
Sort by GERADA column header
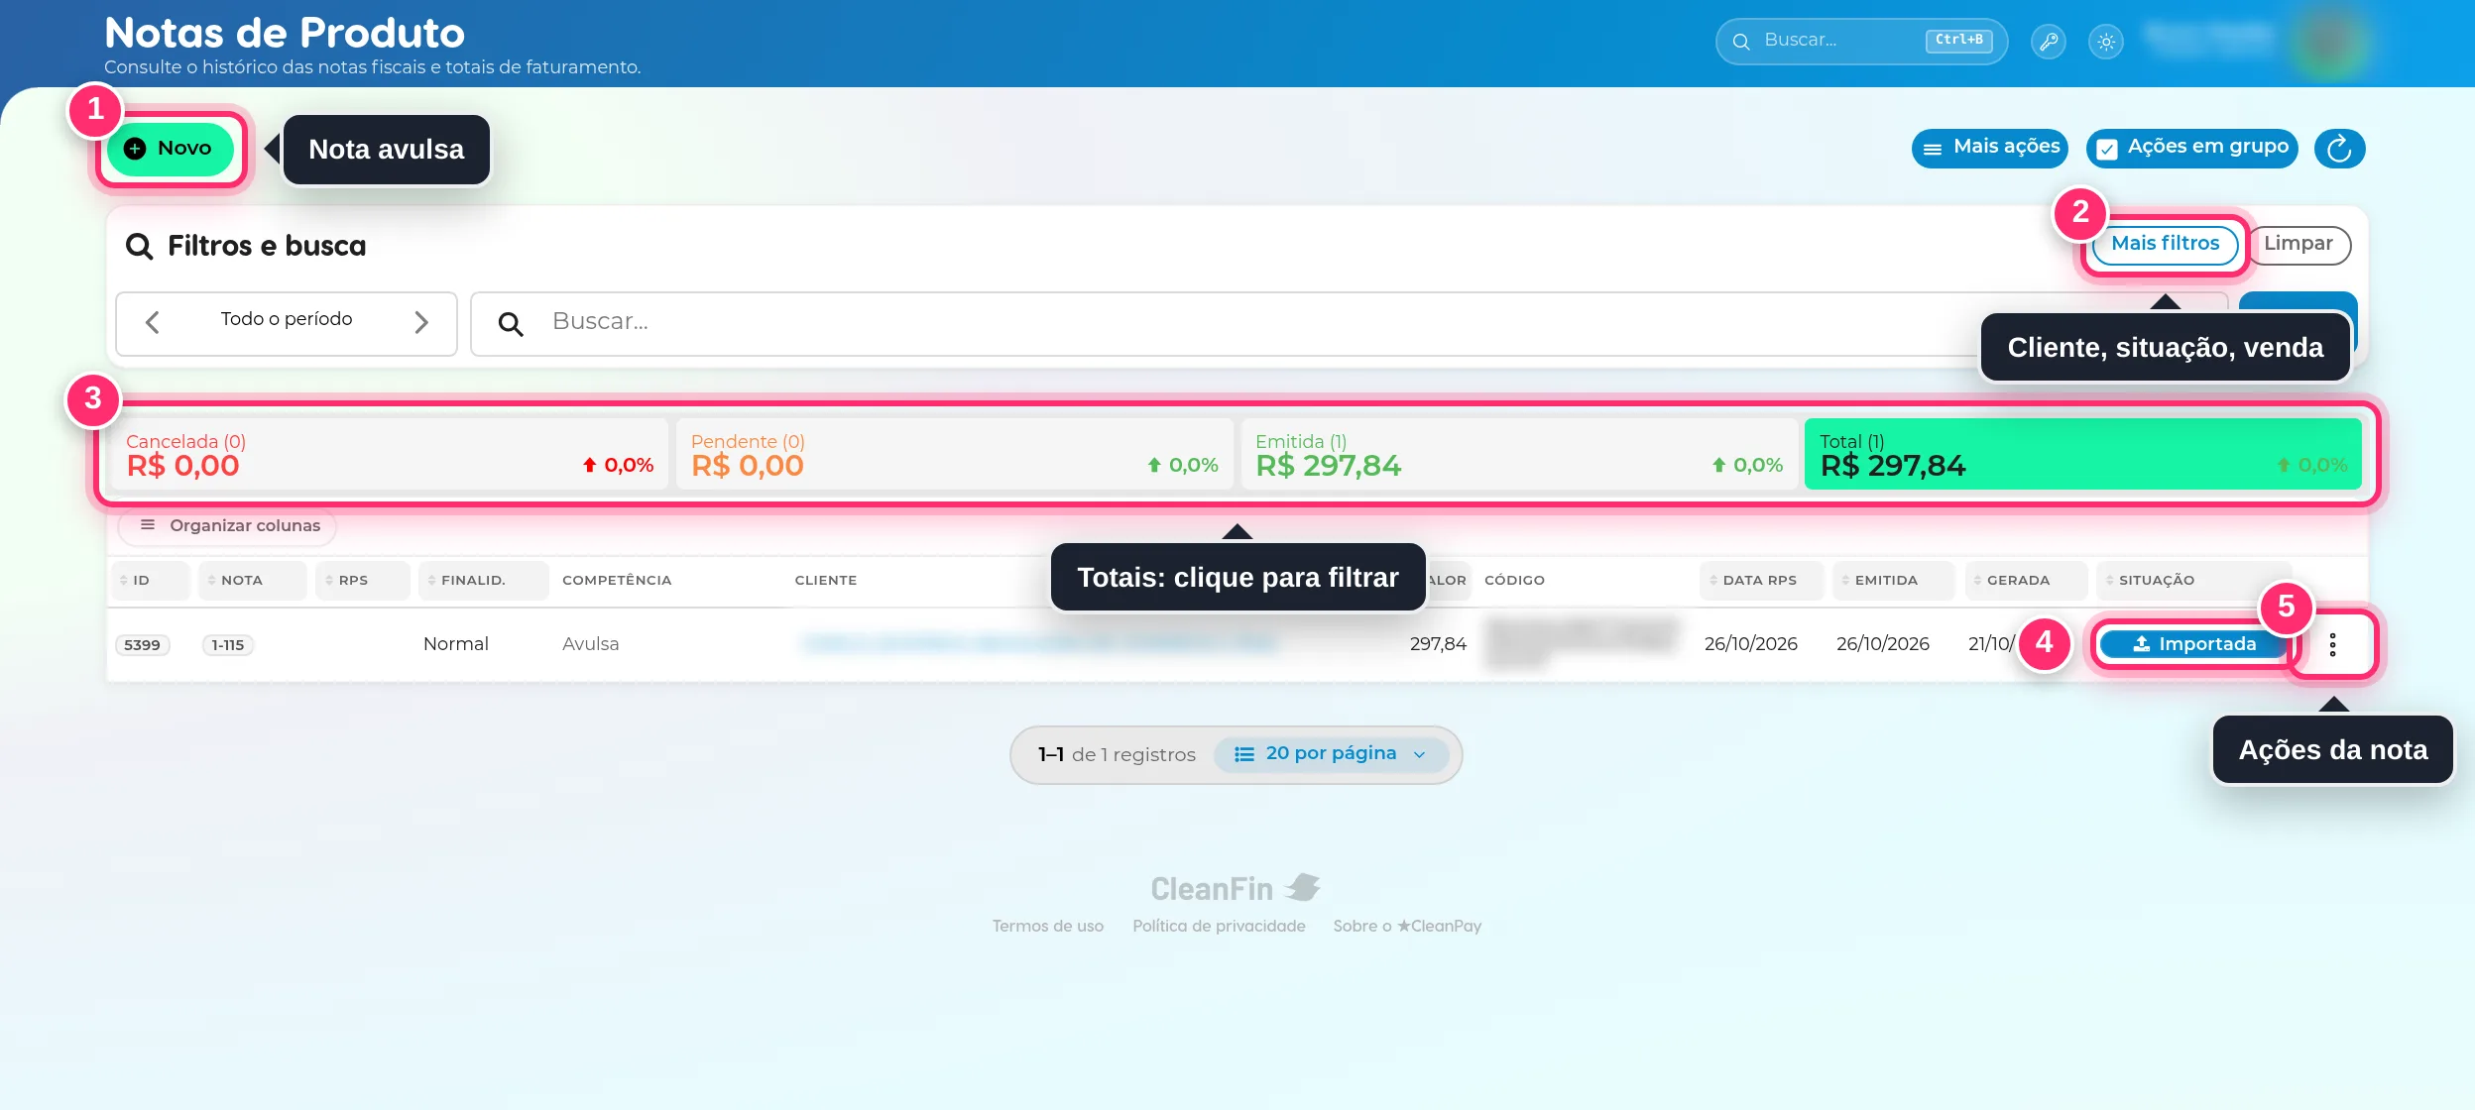click(x=2025, y=581)
